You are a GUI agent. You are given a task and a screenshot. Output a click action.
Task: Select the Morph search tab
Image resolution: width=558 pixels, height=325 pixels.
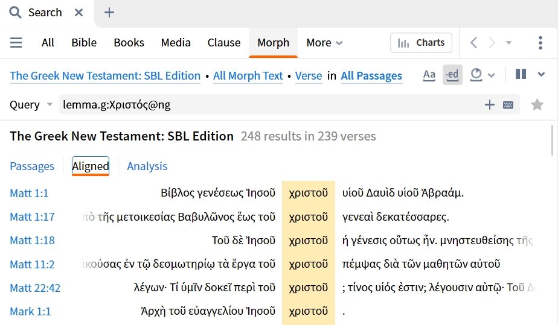click(274, 43)
